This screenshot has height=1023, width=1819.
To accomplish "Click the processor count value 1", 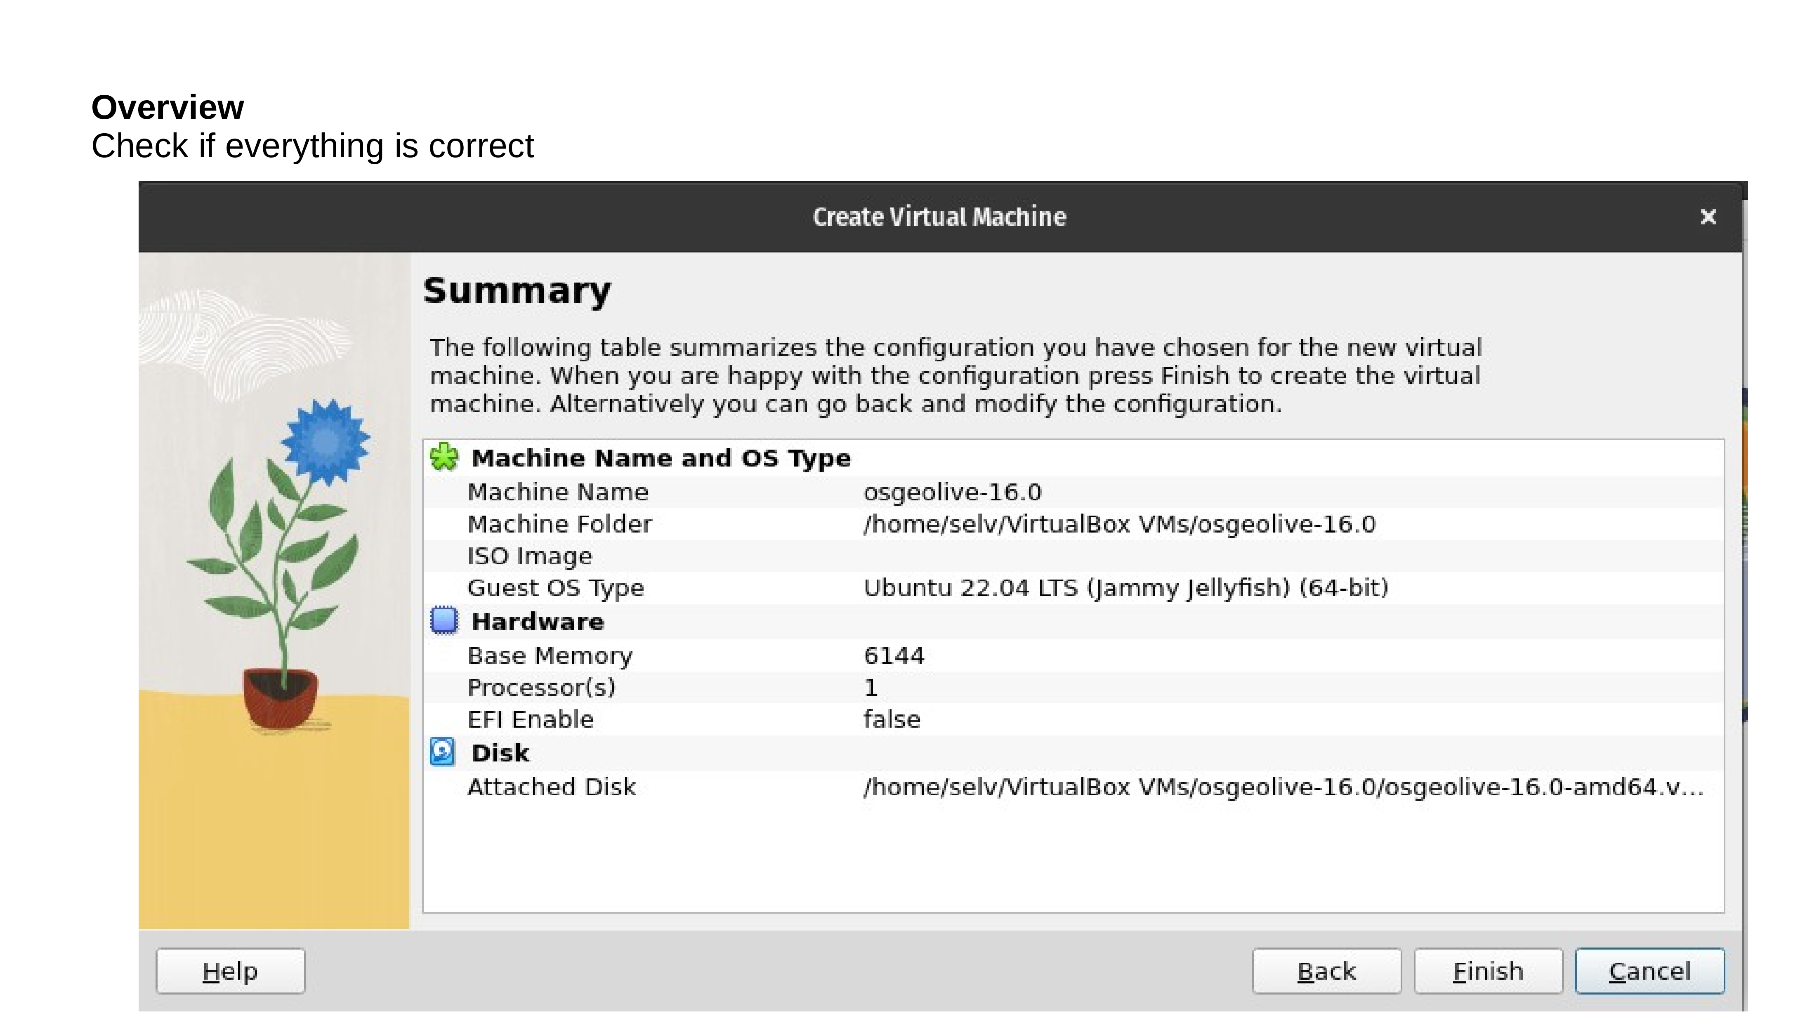I will click(871, 688).
